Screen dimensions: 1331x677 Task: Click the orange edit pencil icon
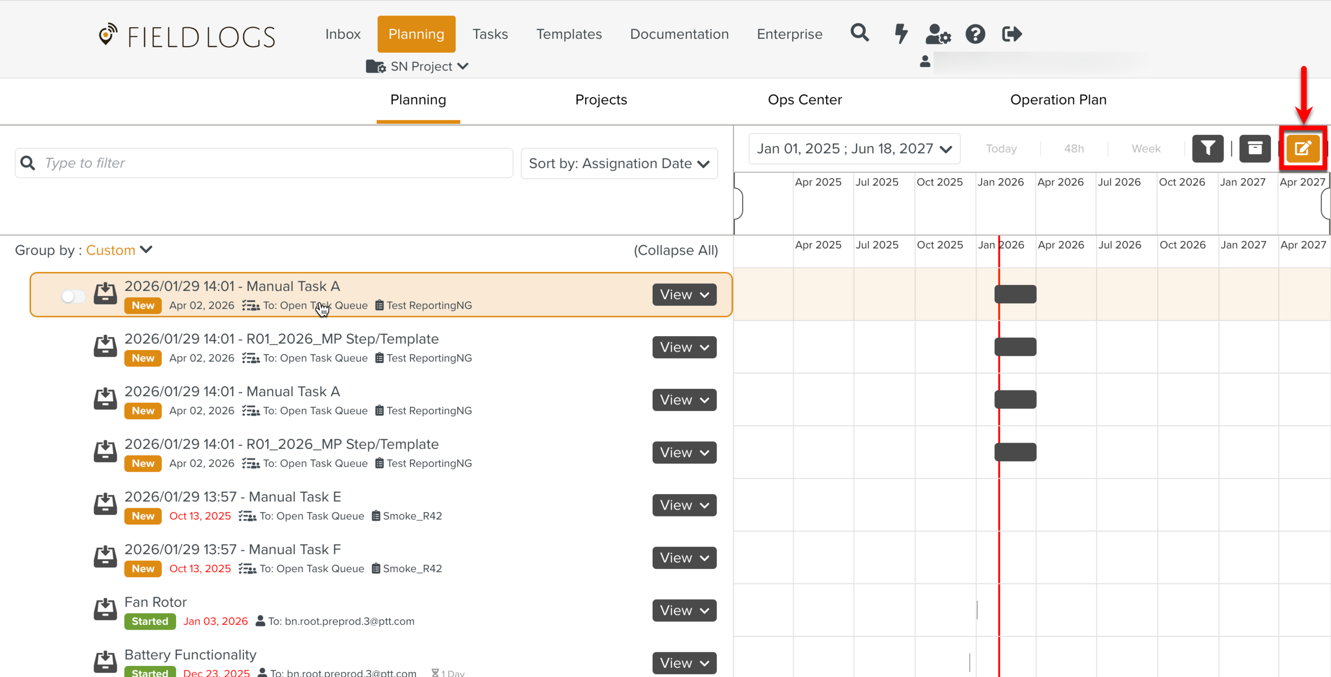click(1302, 148)
